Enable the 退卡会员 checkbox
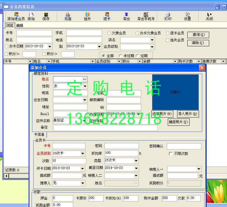The width and height of the screenshot is (227, 207). [167, 33]
